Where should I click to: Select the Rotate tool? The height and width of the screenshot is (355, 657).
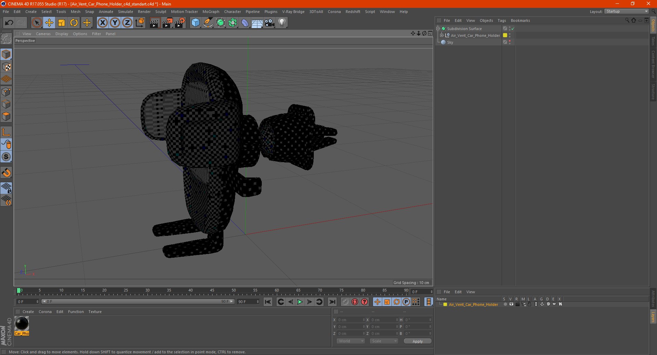(74, 23)
